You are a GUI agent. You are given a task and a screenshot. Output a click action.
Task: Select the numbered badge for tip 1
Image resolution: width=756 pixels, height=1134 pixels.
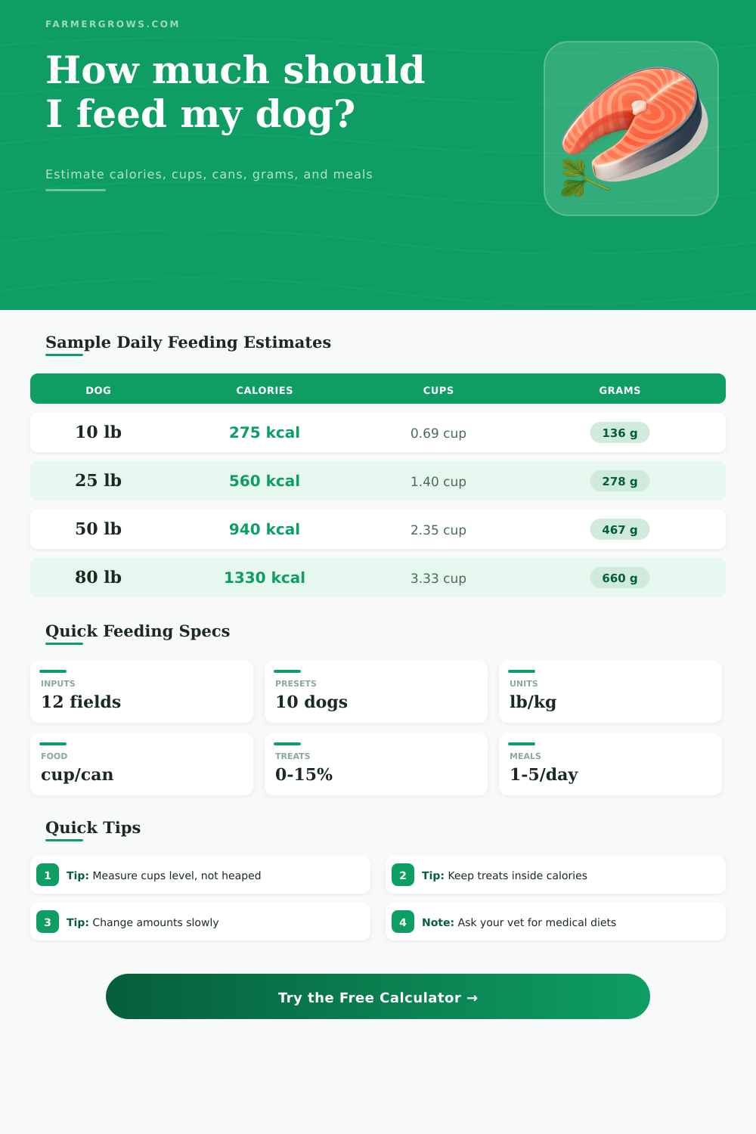click(x=48, y=875)
